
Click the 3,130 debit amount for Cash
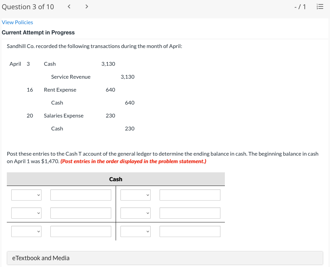(108, 64)
